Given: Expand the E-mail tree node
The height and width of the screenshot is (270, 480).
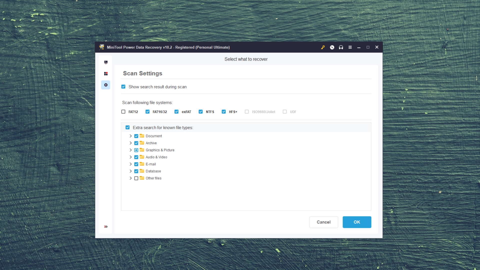Looking at the screenshot, I should pos(130,164).
